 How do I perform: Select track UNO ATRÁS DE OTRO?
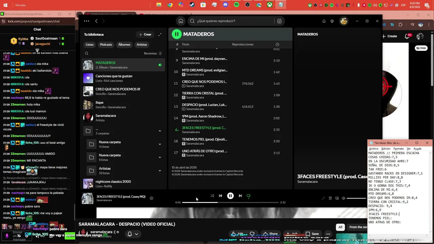pos(230,153)
